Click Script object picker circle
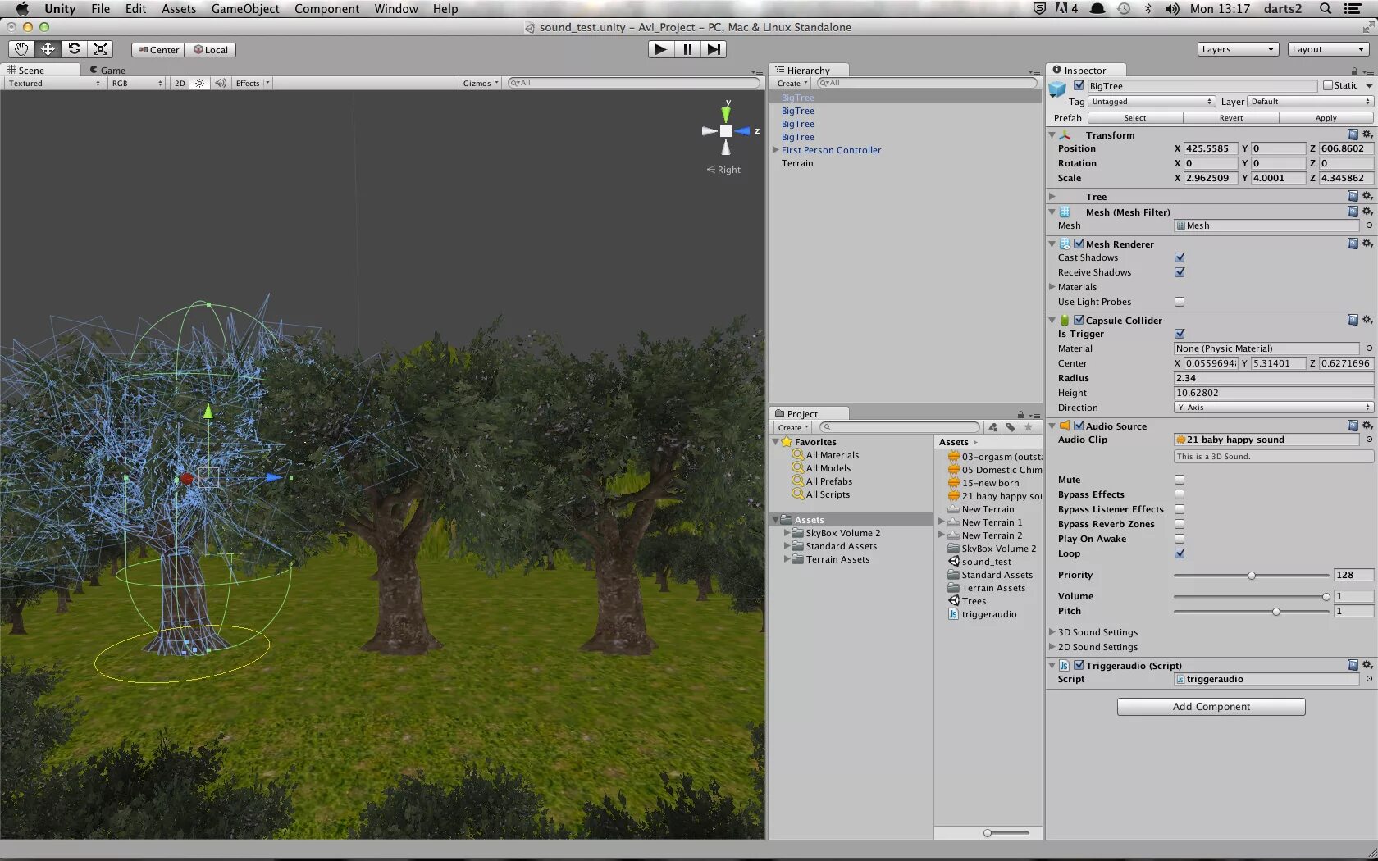The height and width of the screenshot is (861, 1378). pos(1369,679)
